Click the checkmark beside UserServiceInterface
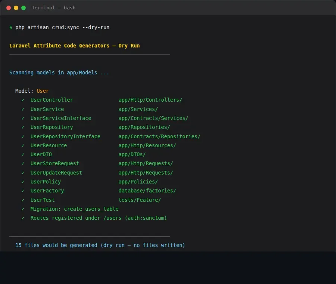The height and width of the screenshot is (284, 336). pos(23,118)
